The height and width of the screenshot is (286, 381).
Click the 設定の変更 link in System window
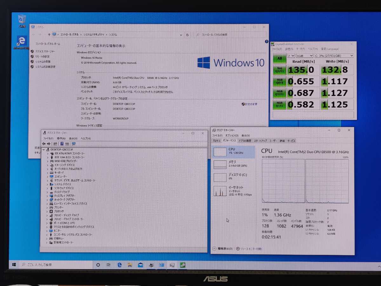pos(251,104)
